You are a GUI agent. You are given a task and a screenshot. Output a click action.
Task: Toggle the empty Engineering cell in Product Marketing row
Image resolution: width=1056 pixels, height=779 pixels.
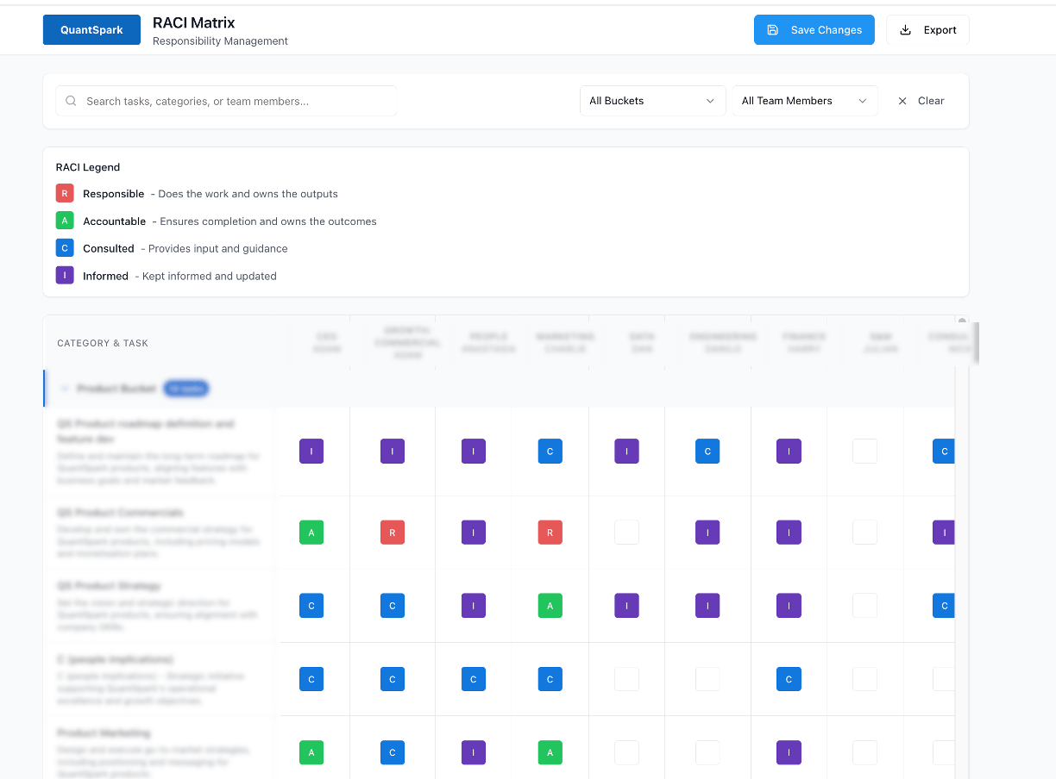click(707, 752)
